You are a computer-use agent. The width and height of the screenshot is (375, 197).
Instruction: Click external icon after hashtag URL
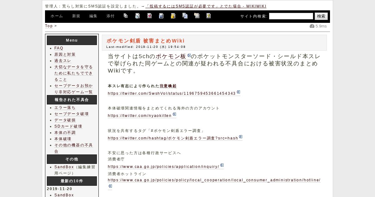point(241,137)
